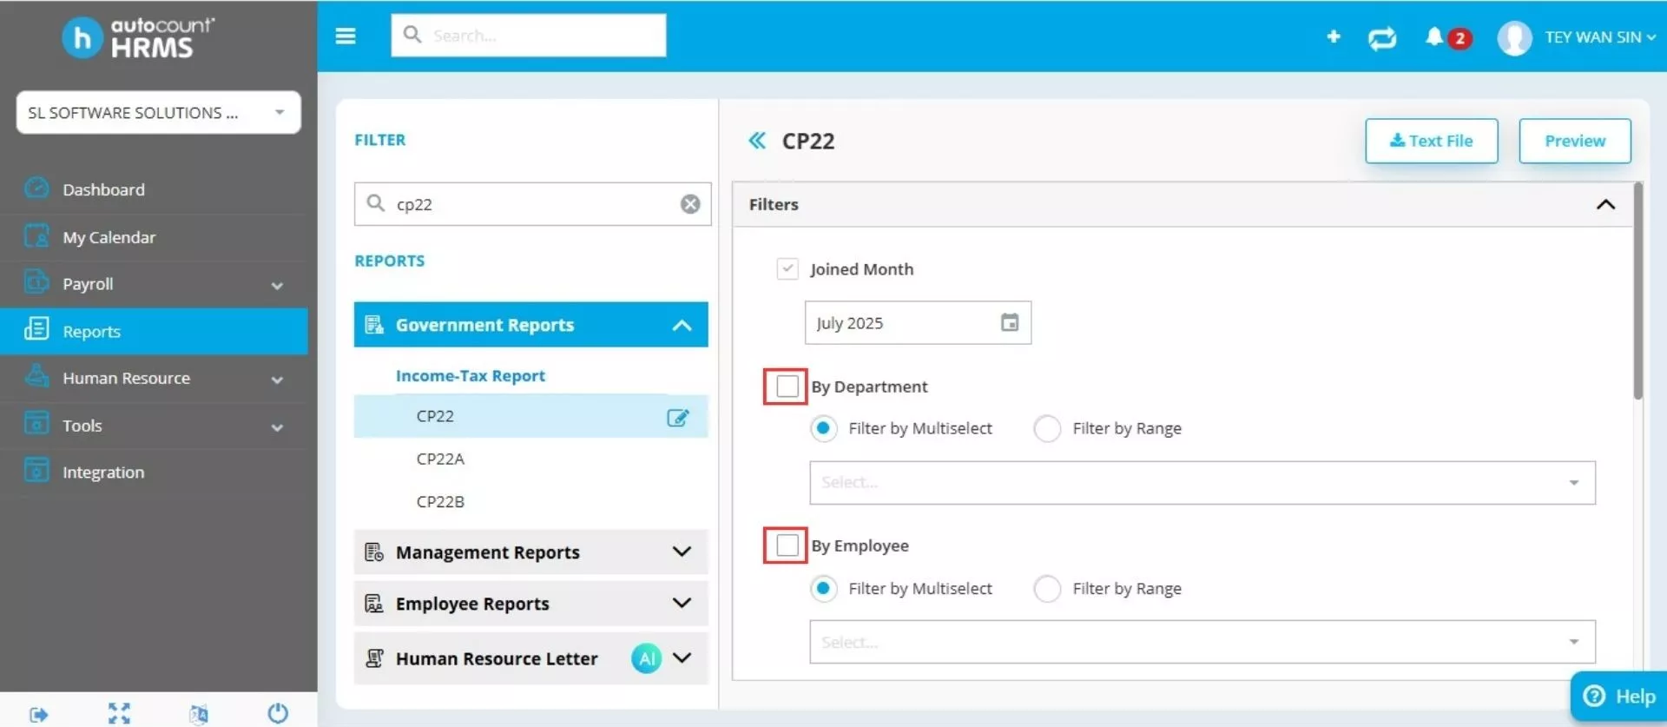The width and height of the screenshot is (1667, 727).
Task: Click the plus add icon in header
Action: tap(1334, 36)
